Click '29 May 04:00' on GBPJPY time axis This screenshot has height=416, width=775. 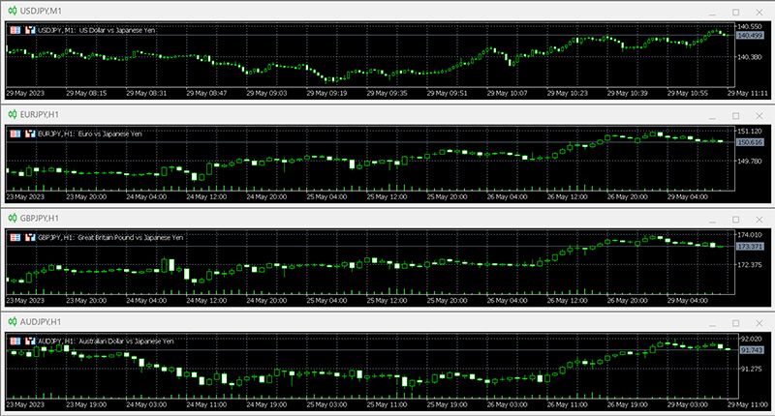(688, 301)
